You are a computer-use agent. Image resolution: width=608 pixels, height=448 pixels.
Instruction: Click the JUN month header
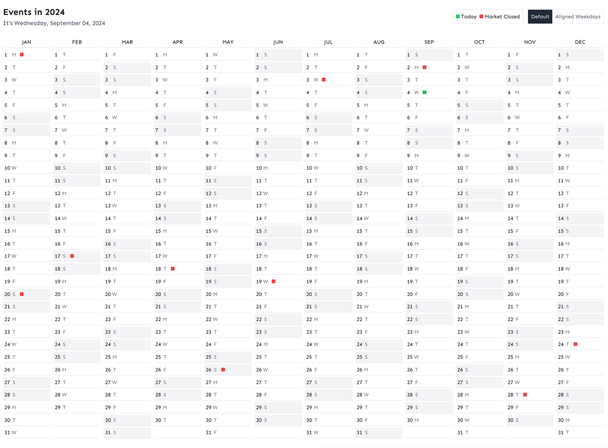click(278, 42)
